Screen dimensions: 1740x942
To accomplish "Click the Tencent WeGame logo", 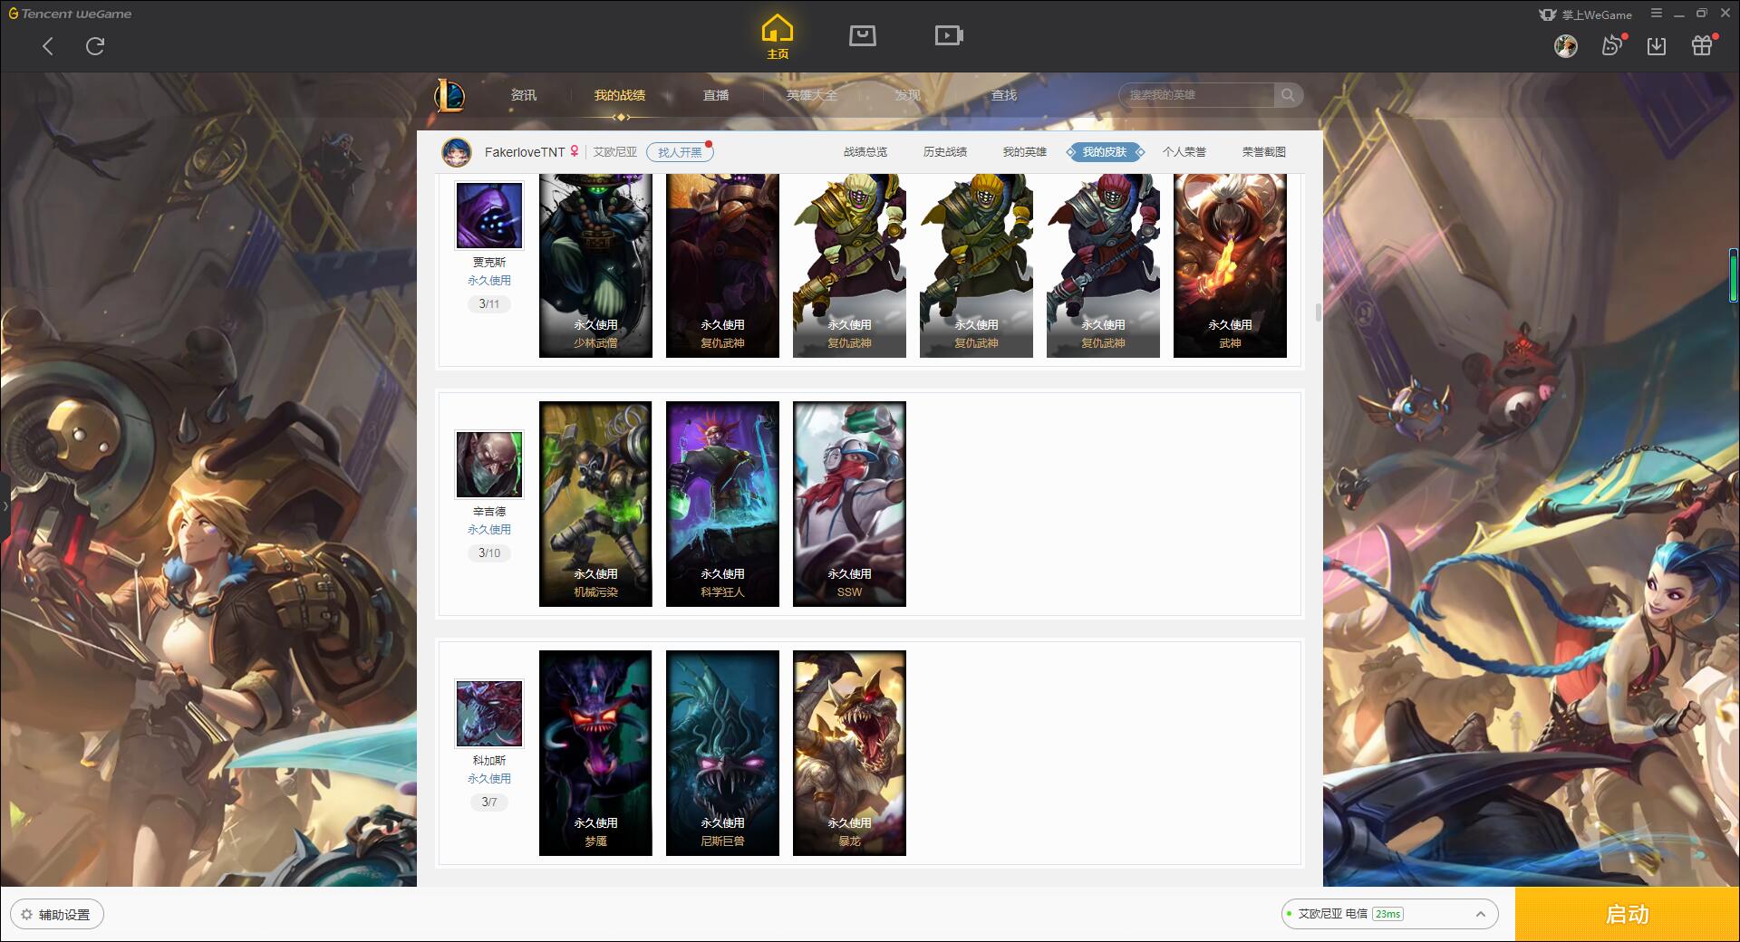I will [x=71, y=14].
